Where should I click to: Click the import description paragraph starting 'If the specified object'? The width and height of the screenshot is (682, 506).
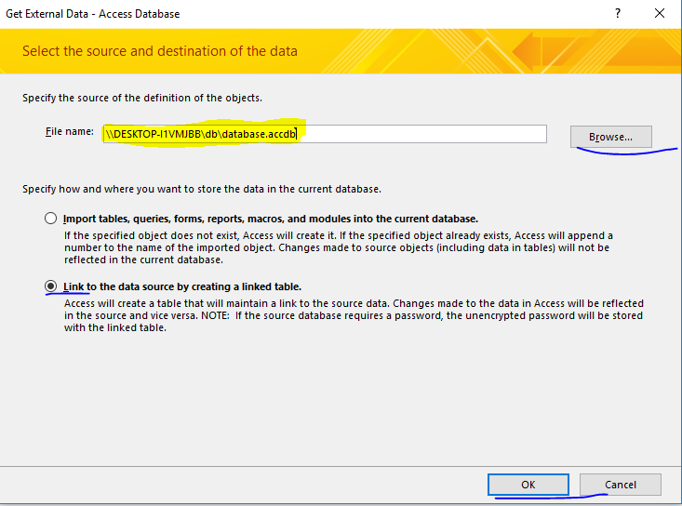pyautogui.click(x=339, y=247)
